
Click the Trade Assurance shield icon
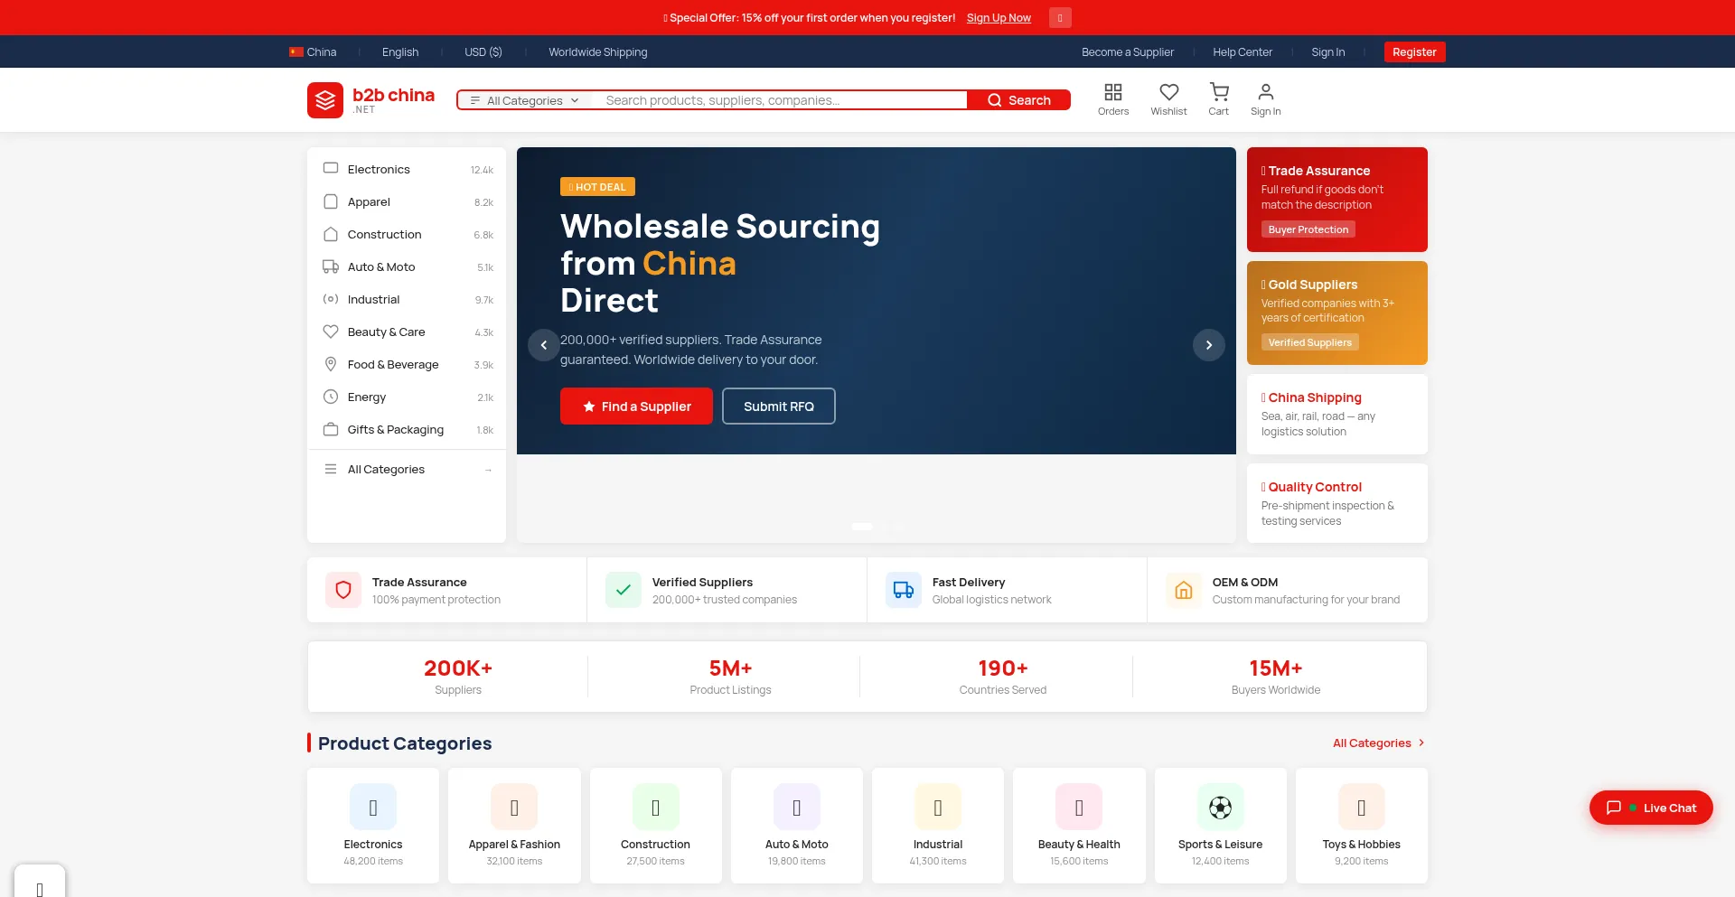[x=343, y=590]
